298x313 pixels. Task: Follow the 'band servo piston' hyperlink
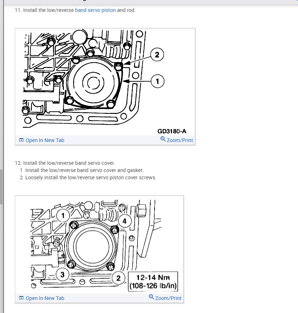coord(95,10)
